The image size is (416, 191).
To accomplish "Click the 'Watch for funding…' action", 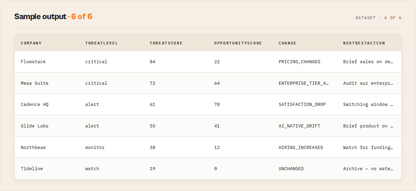I will pyautogui.click(x=368, y=148).
